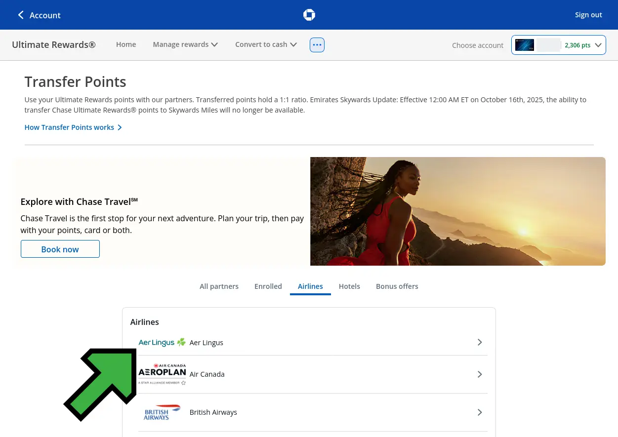Click the Air Canada Aeroplan logo
The width and height of the screenshot is (618, 437).
coord(162,374)
